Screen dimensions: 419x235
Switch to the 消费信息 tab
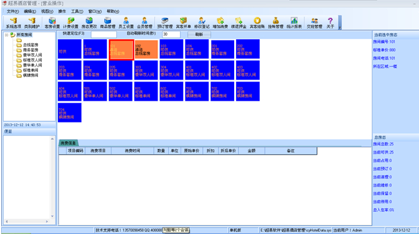click(x=68, y=143)
